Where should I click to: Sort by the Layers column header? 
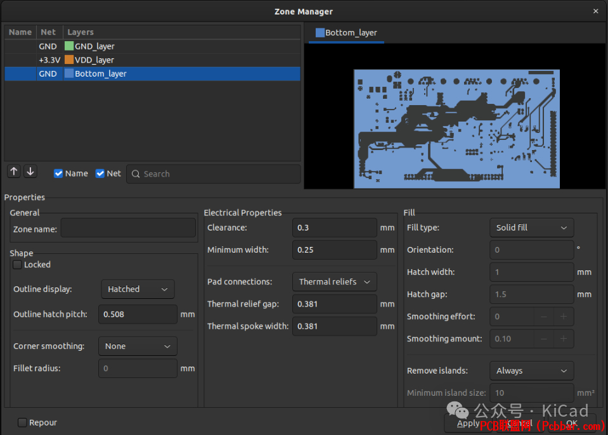coord(181,32)
